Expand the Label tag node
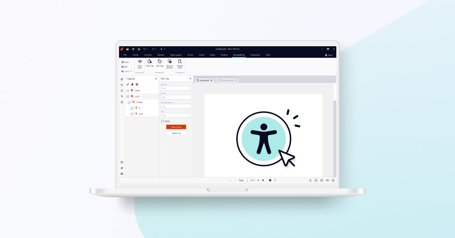 [128, 96]
